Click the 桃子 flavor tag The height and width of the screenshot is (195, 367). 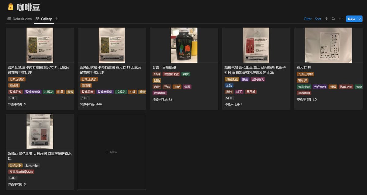tap(239, 92)
